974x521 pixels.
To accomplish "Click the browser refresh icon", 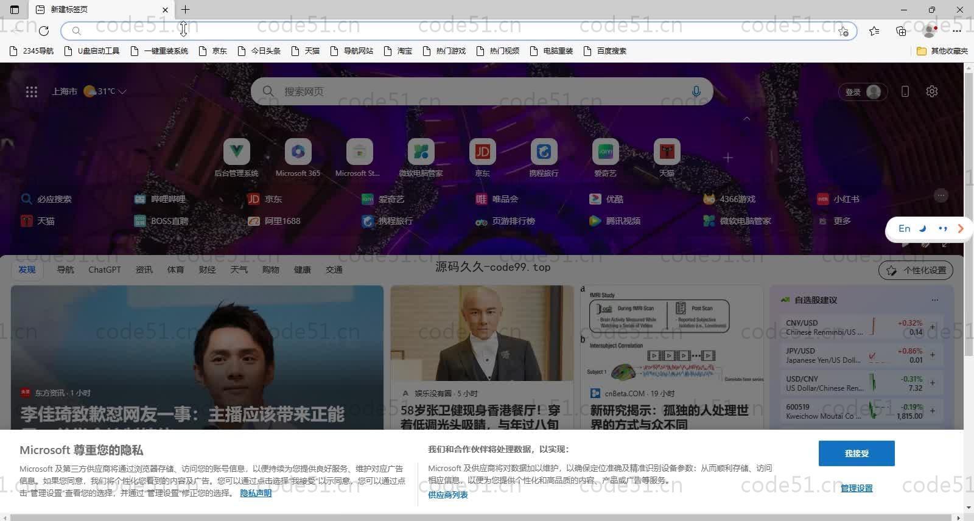I will (x=44, y=30).
